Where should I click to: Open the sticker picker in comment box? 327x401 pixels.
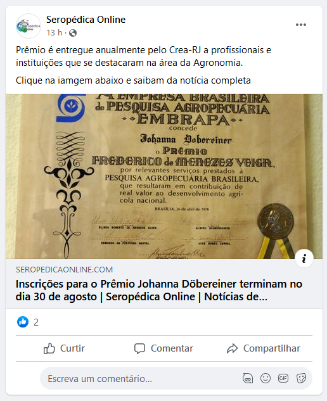[x=301, y=378]
